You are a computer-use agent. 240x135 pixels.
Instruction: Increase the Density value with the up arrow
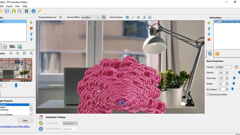point(227,72)
